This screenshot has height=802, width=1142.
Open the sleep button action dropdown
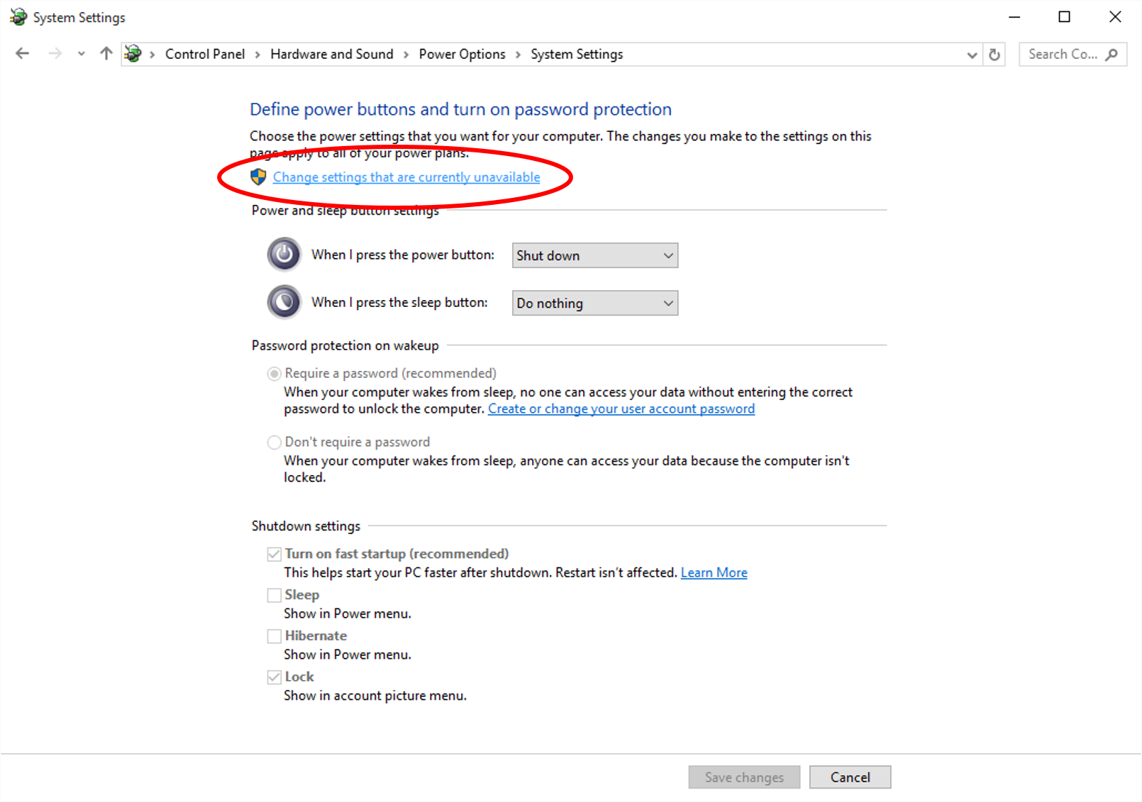pyautogui.click(x=594, y=303)
